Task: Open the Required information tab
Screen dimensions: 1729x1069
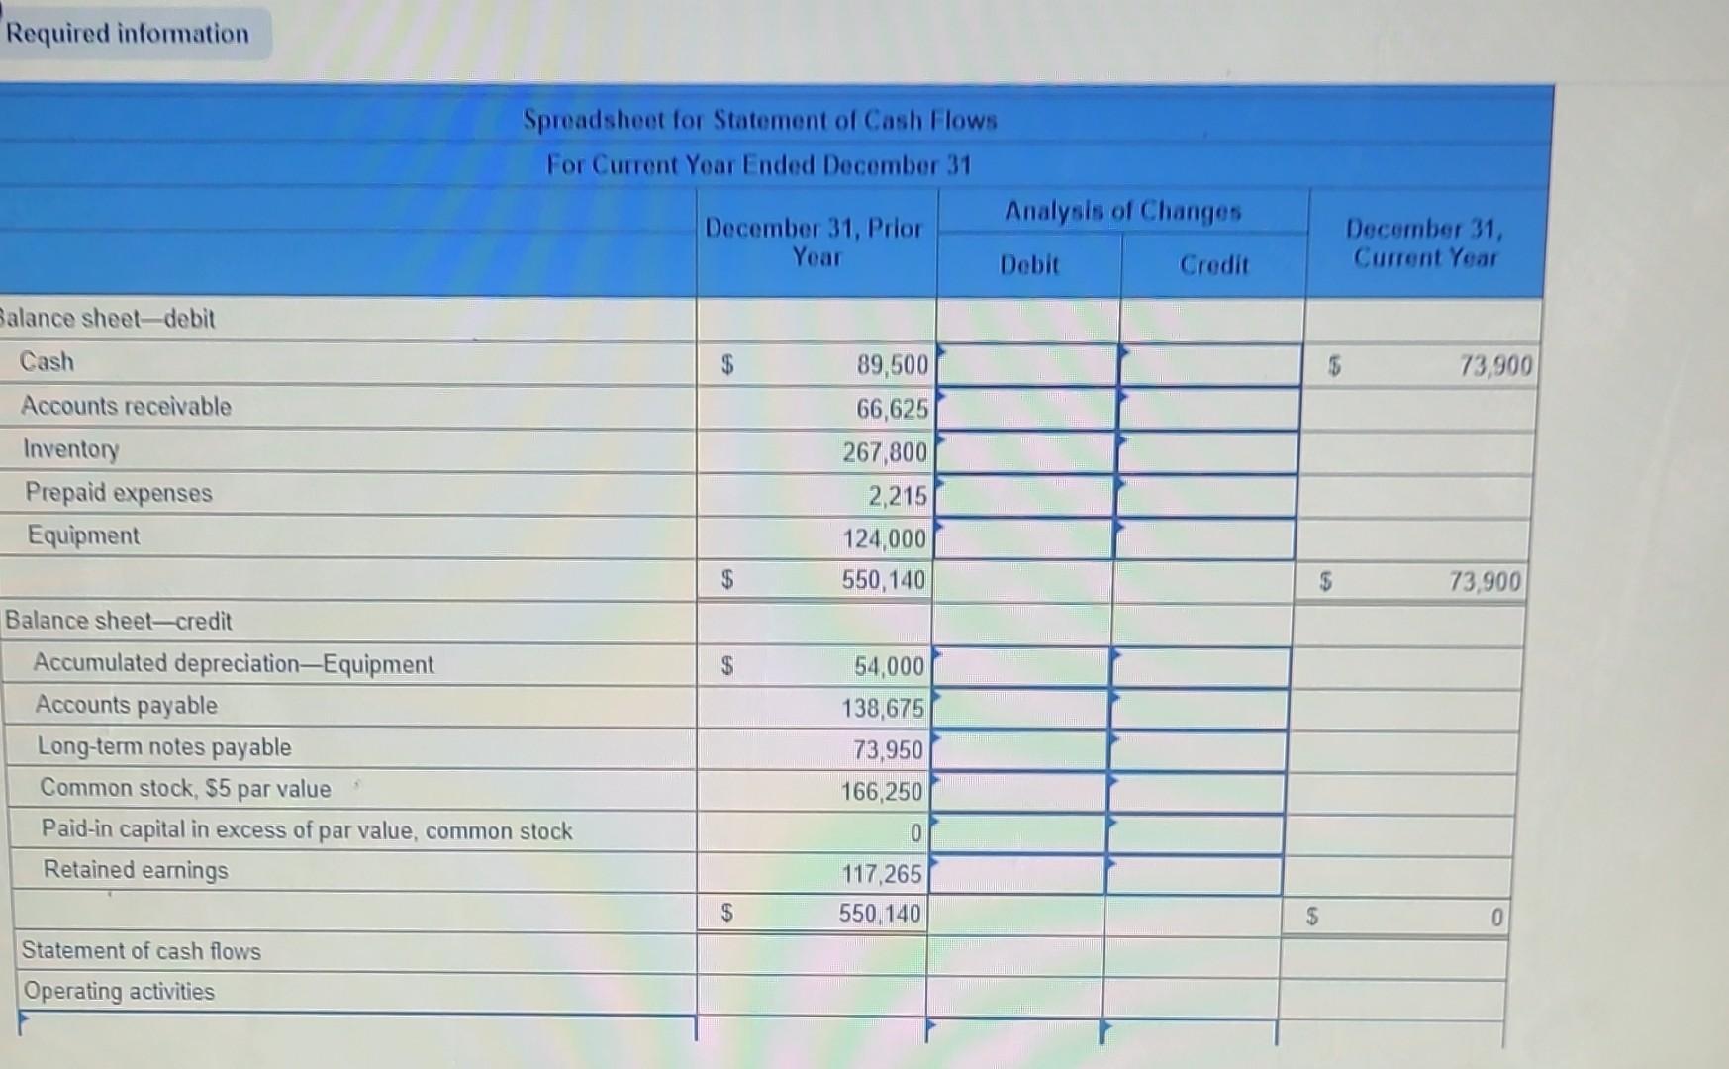Action: pyautogui.click(x=129, y=34)
